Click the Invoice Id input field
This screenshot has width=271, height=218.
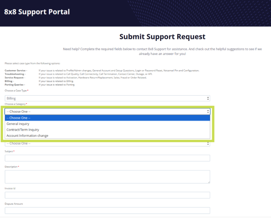coord(107,195)
